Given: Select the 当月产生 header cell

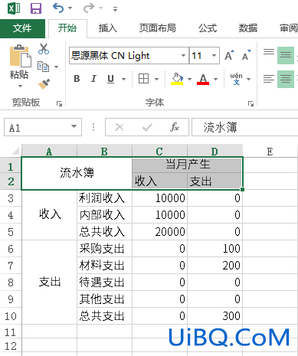Looking at the screenshot, I should (187, 165).
